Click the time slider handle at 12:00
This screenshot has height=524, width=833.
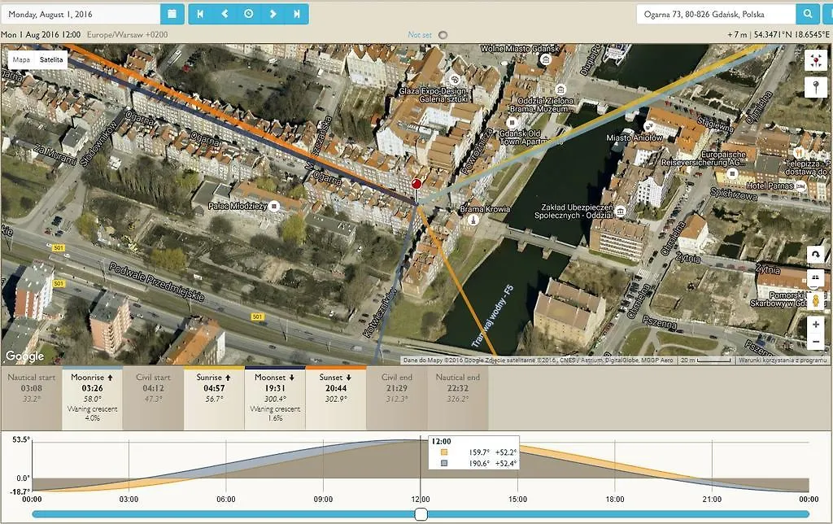[x=421, y=514]
